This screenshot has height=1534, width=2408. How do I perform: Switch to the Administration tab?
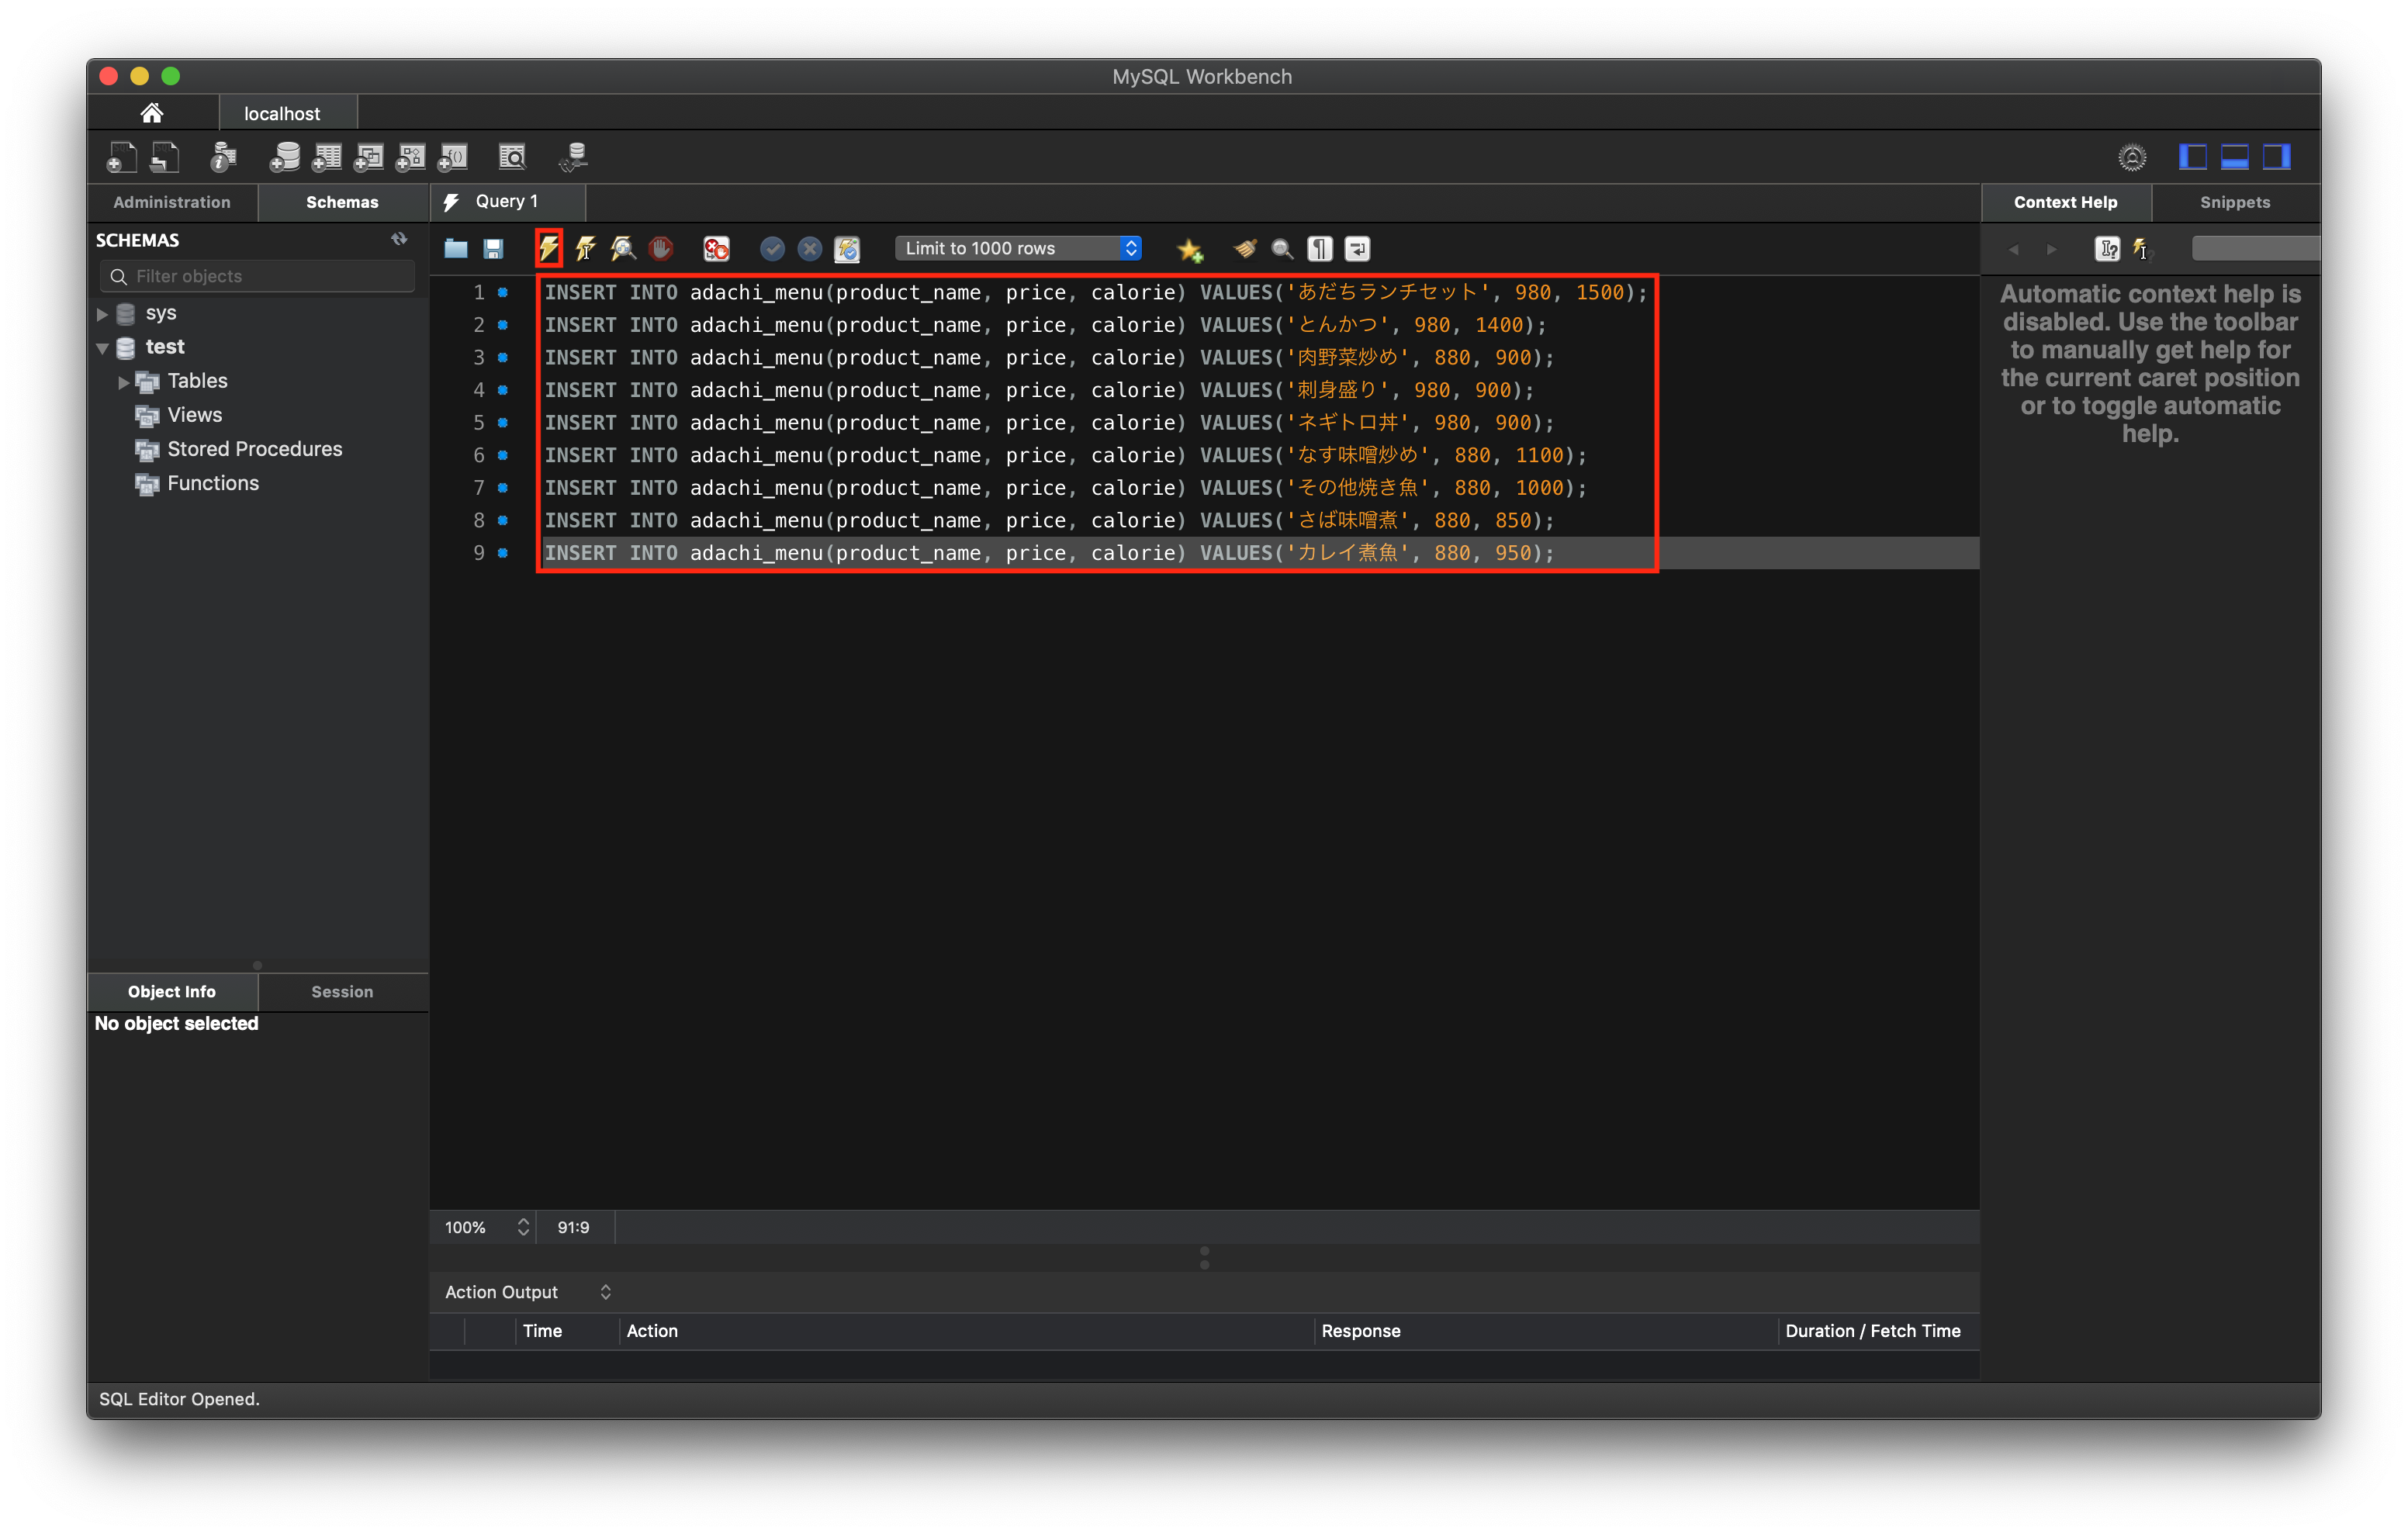pos(172,202)
